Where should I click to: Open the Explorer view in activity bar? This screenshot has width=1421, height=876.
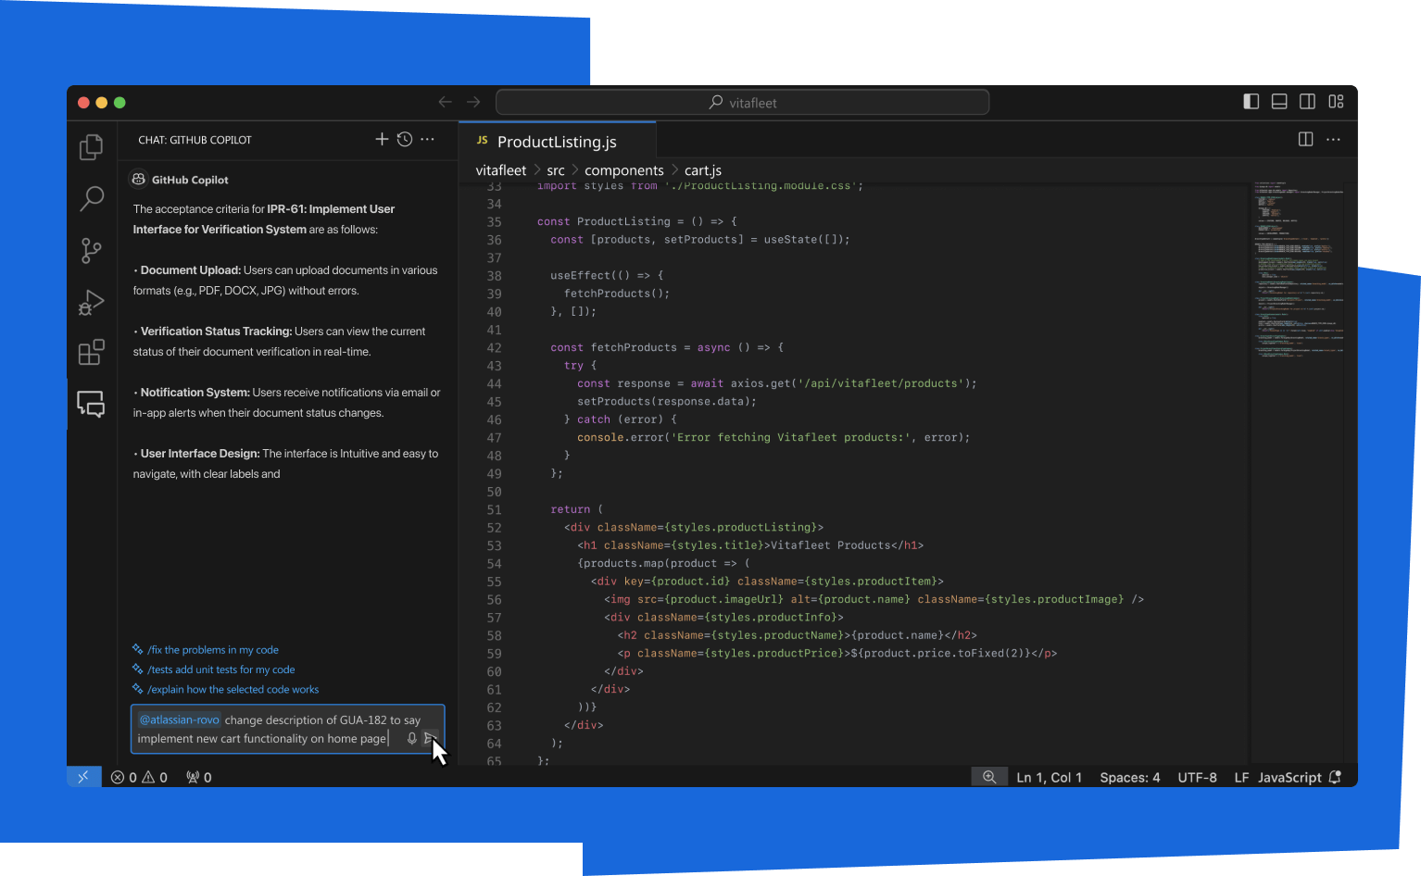[91, 147]
